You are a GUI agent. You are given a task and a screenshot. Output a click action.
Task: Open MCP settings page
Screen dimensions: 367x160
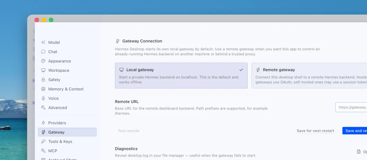click(x=67, y=151)
